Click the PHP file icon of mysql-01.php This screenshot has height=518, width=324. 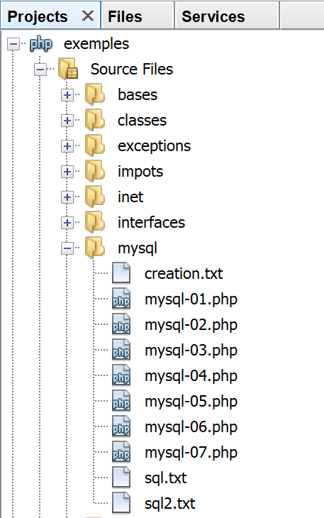[x=121, y=299]
